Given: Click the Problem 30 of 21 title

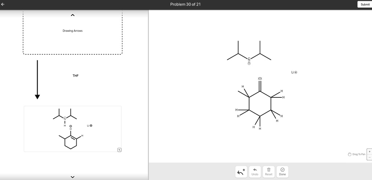Looking at the screenshot, I should point(186,4).
